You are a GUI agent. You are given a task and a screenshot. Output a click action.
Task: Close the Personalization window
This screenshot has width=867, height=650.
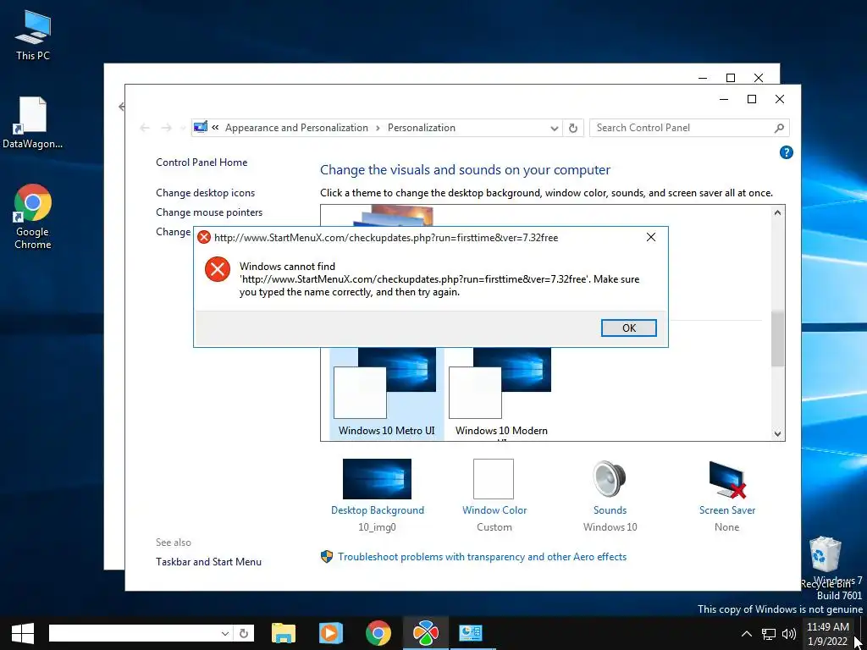(780, 99)
